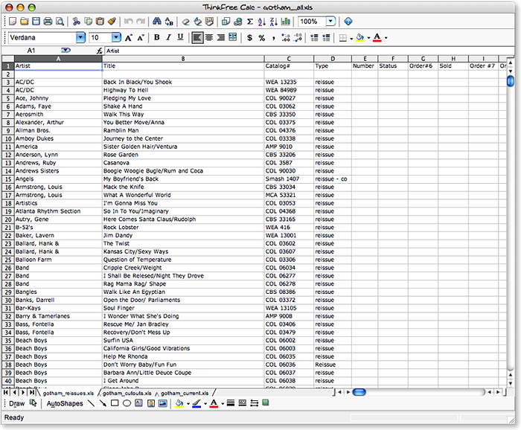The height and width of the screenshot is (430, 521).
Task: Click the Replace icon
Action: point(169,22)
